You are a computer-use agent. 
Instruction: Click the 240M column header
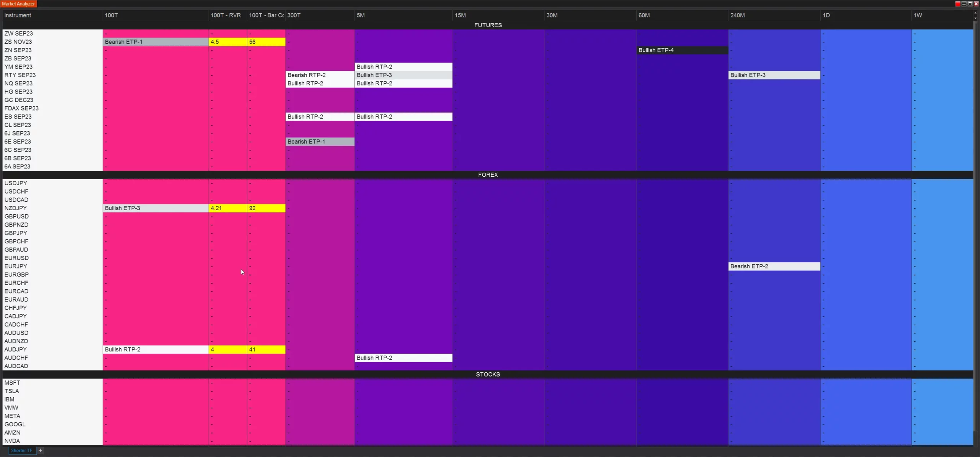coord(737,15)
